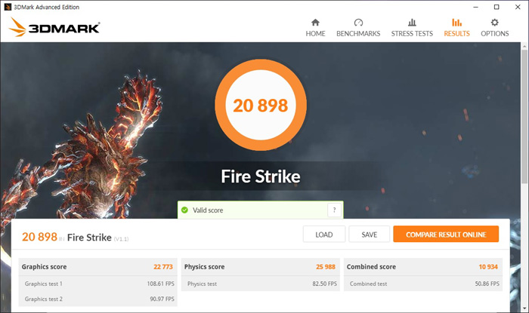Click the Options gear icon
The width and height of the screenshot is (529, 313).
tap(494, 23)
